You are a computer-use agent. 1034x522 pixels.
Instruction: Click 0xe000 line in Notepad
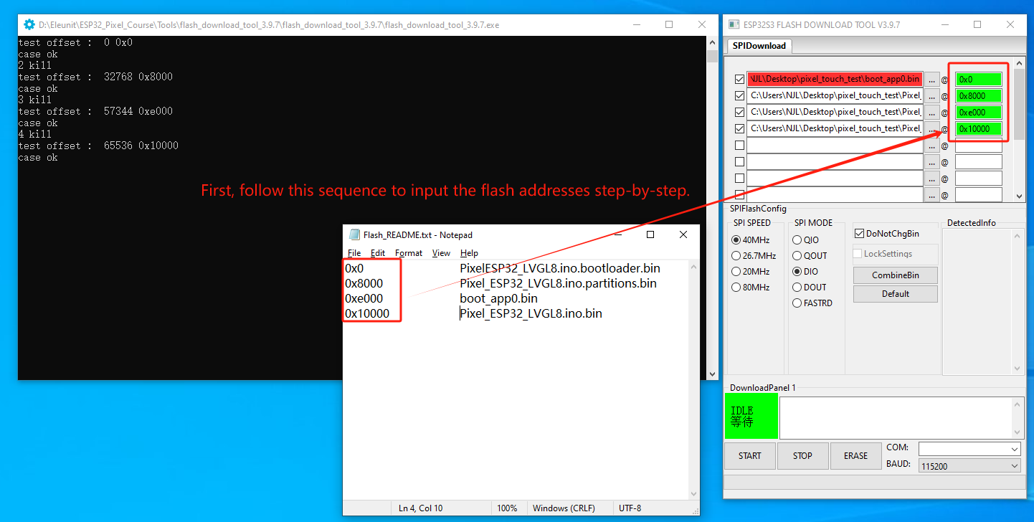pos(364,298)
